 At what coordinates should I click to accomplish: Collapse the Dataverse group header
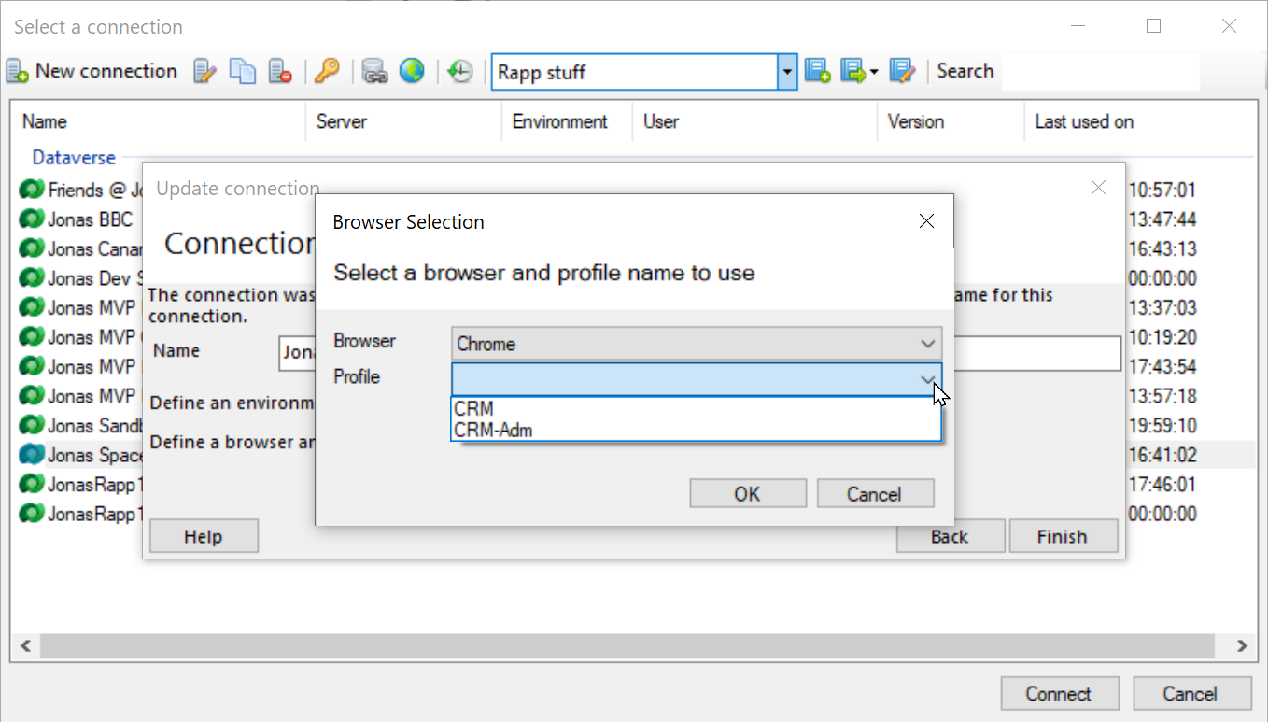tap(74, 157)
